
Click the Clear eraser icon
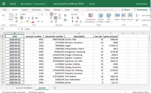coord(137,20)
